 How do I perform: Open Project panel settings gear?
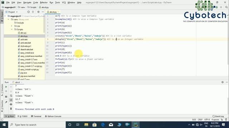[x=38, y=12]
